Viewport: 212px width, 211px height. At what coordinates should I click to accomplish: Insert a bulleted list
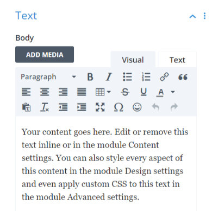pos(127,77)
